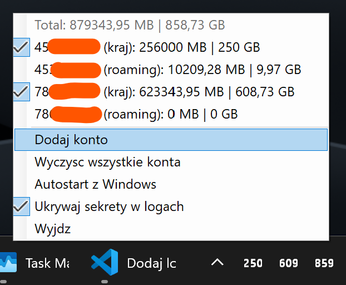Exit the app via Wyjdz
The width and height of the screenshot is (346, 285).
(171, 229)
